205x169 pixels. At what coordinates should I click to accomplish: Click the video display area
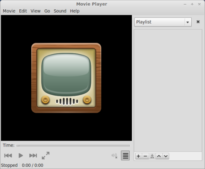tap(66, 78)
